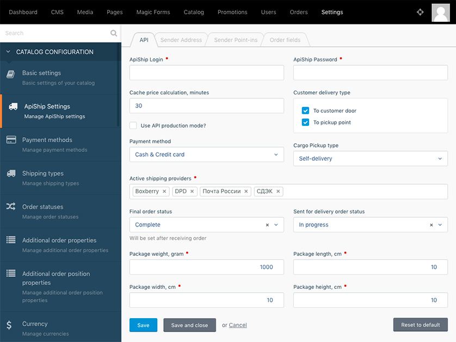Open the CMS menu
The width and height of the screenshot is (456, 342).
[x=57, y=12]
